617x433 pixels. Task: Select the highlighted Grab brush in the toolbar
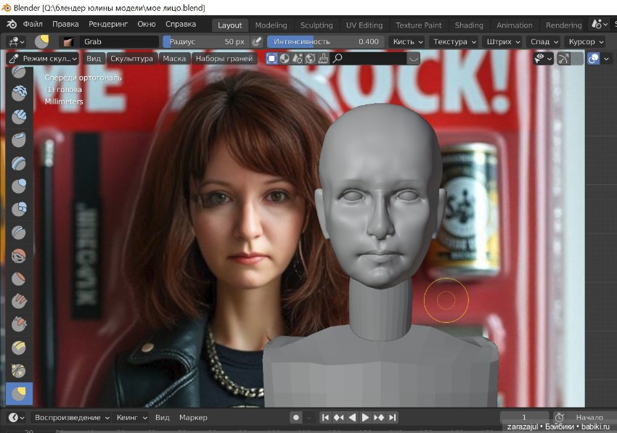coord(19,394)
